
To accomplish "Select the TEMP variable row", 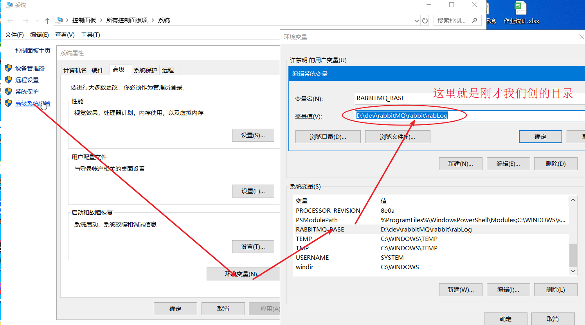I will (x=431, y=239).
